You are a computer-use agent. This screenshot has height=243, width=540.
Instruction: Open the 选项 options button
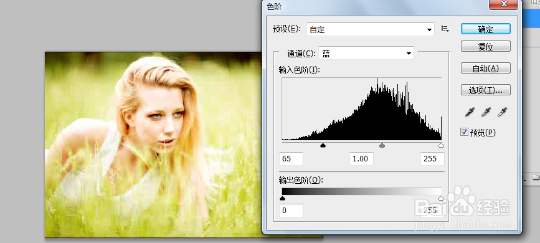click(486, 90)
